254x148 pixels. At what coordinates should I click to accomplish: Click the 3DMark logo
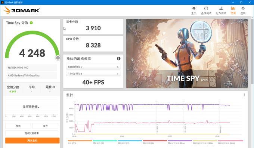click(22, 10)
